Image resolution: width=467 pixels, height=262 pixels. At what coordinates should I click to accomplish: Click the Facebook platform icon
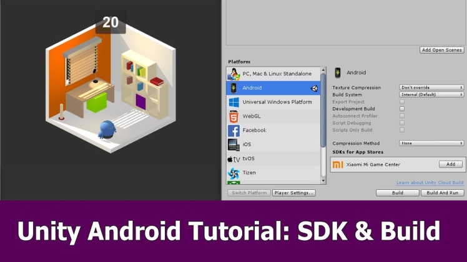click(234, 131)
